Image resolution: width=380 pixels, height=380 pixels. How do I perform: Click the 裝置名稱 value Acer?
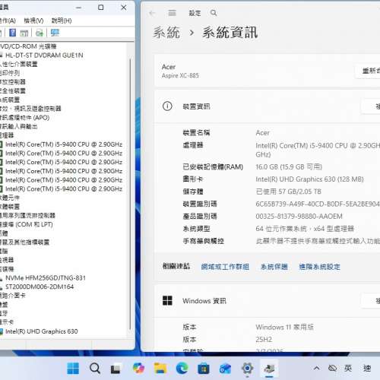point(262,133)
